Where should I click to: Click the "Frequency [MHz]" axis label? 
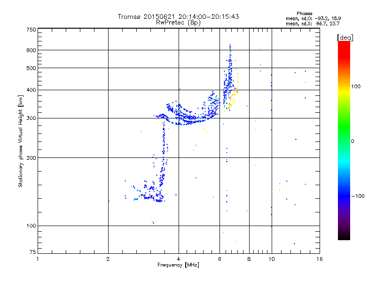(178, 265)
